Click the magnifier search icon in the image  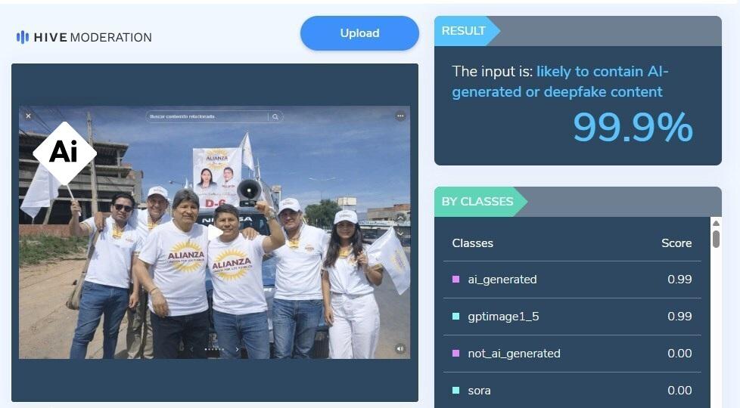275,116
